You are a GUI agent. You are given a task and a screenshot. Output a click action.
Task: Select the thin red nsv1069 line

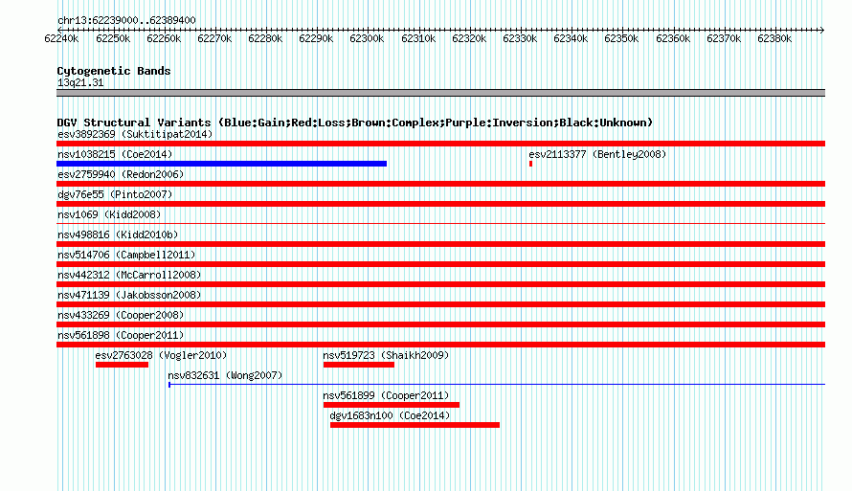[440, 223]
